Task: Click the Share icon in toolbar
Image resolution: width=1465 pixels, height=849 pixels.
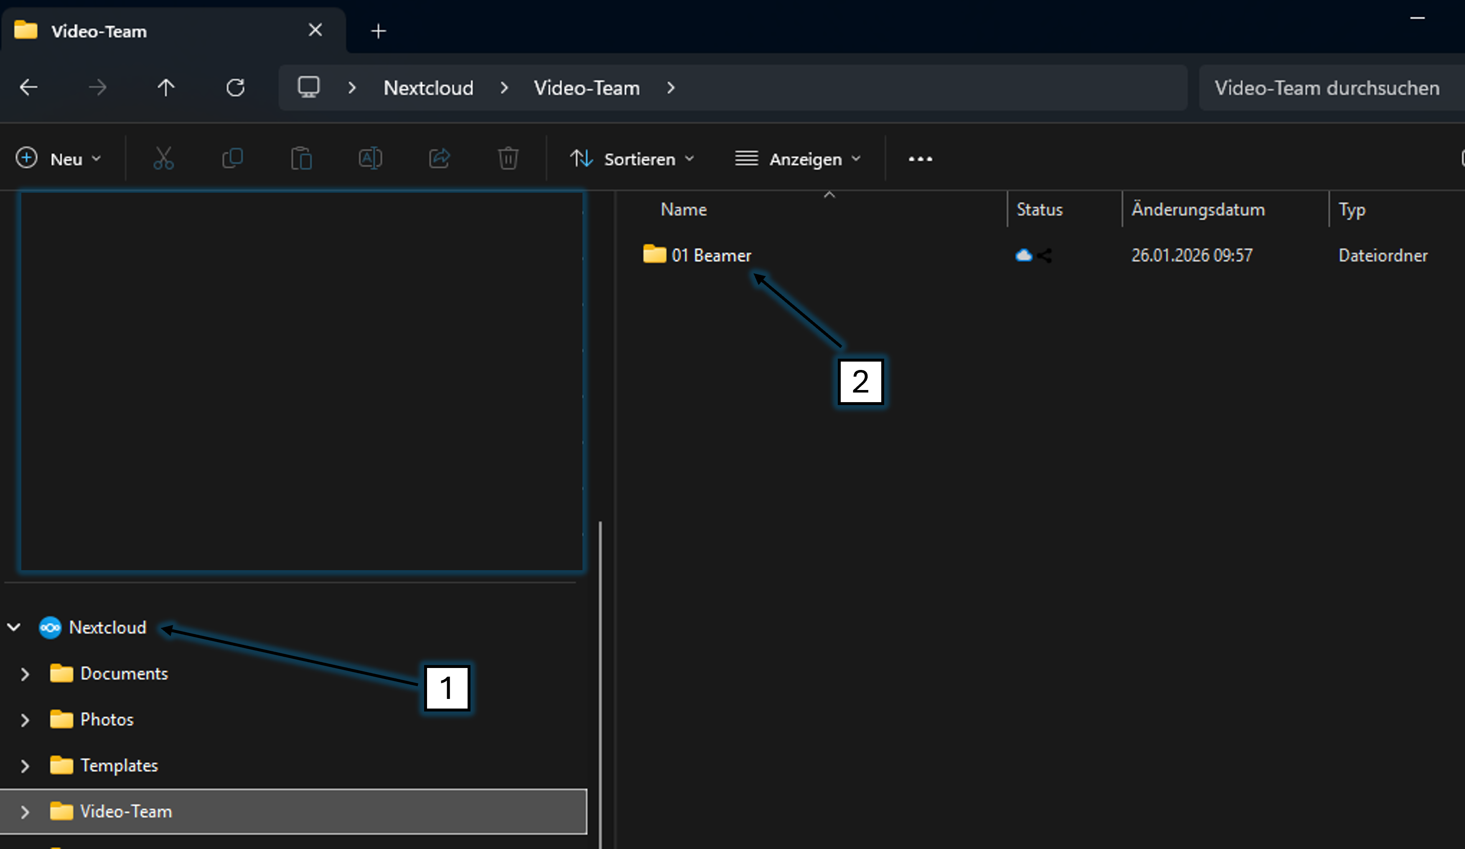Action: click(440, 158)
